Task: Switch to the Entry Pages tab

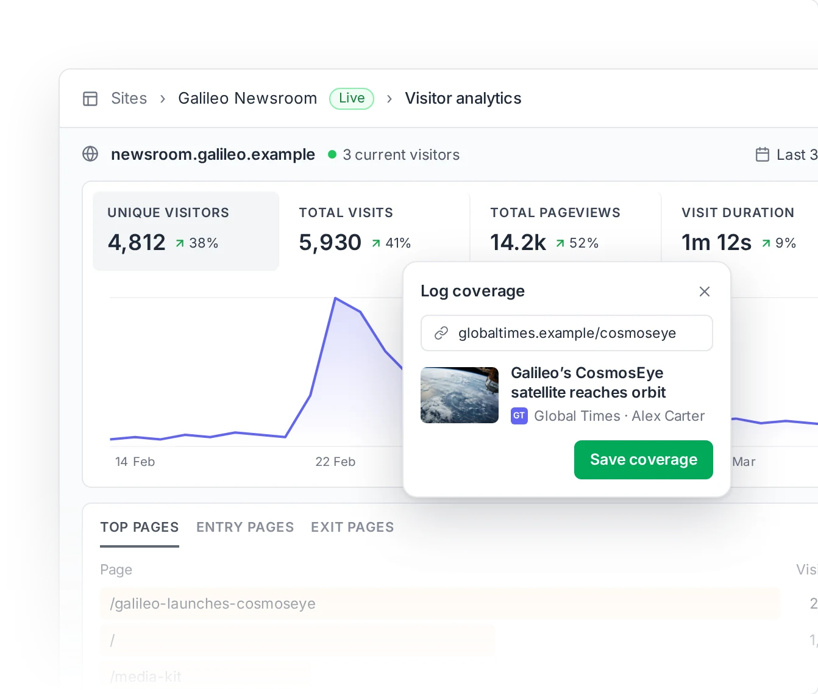Action: pyautogui.click(x=245, y=528)
